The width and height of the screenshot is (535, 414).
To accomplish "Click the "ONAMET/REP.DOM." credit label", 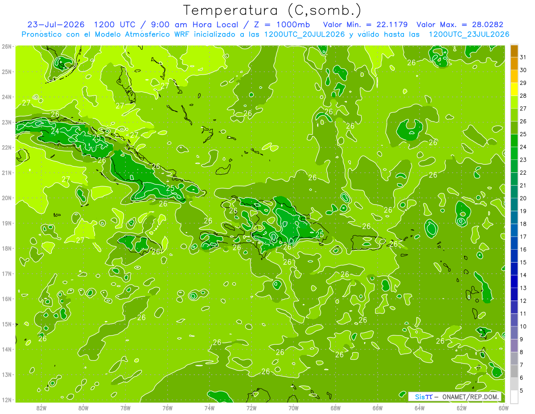I will point(470,397).
